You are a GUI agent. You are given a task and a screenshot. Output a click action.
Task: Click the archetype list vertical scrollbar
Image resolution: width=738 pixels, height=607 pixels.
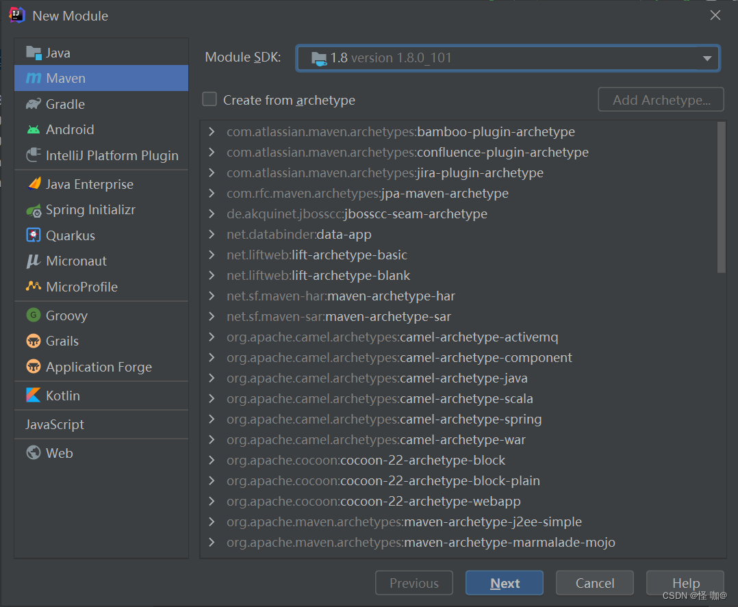coord(721,197)
